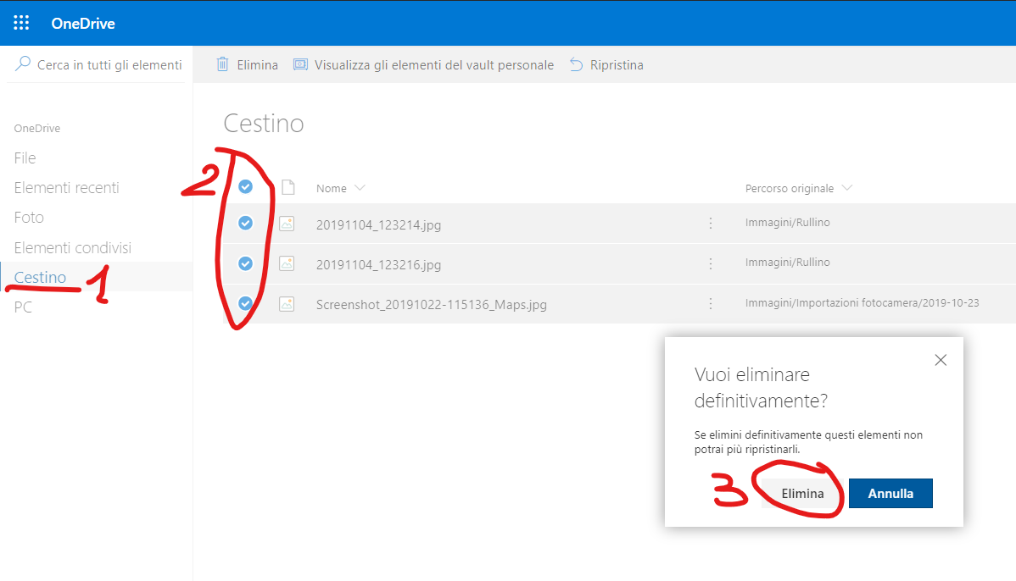The height and width of the screenshot is (581, 1016).
Task: Expand the Percorso originale column dropdown
Action: point(846,188)
